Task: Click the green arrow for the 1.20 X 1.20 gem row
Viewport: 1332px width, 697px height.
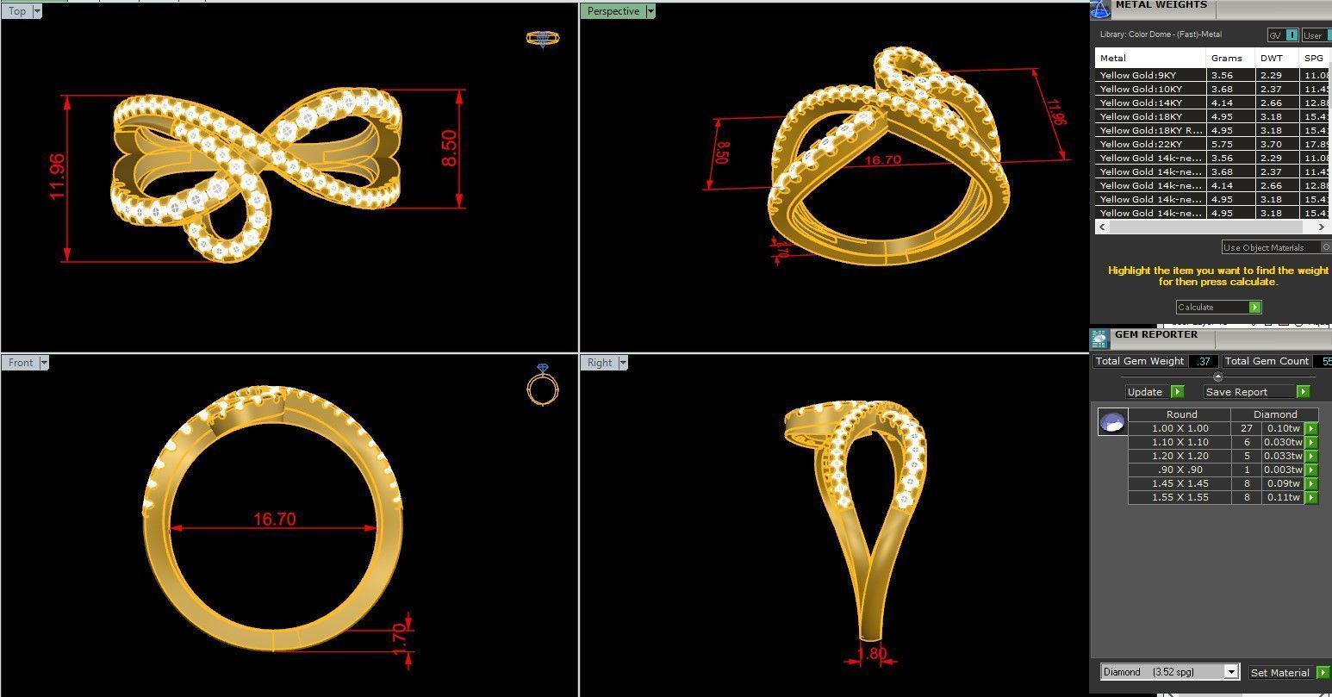Action: (x=1311, y=456)
